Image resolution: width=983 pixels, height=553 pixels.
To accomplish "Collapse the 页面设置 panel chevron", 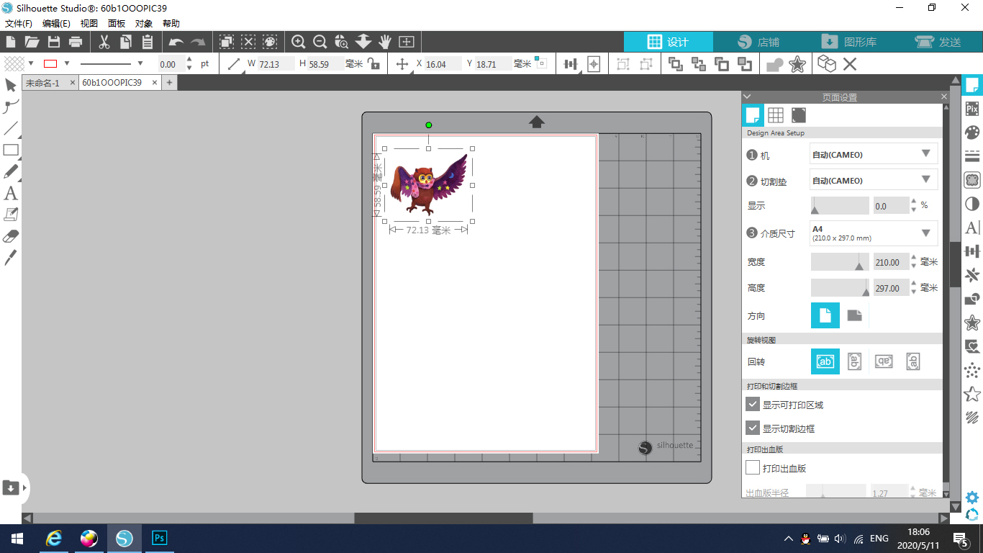I will 747,96.
